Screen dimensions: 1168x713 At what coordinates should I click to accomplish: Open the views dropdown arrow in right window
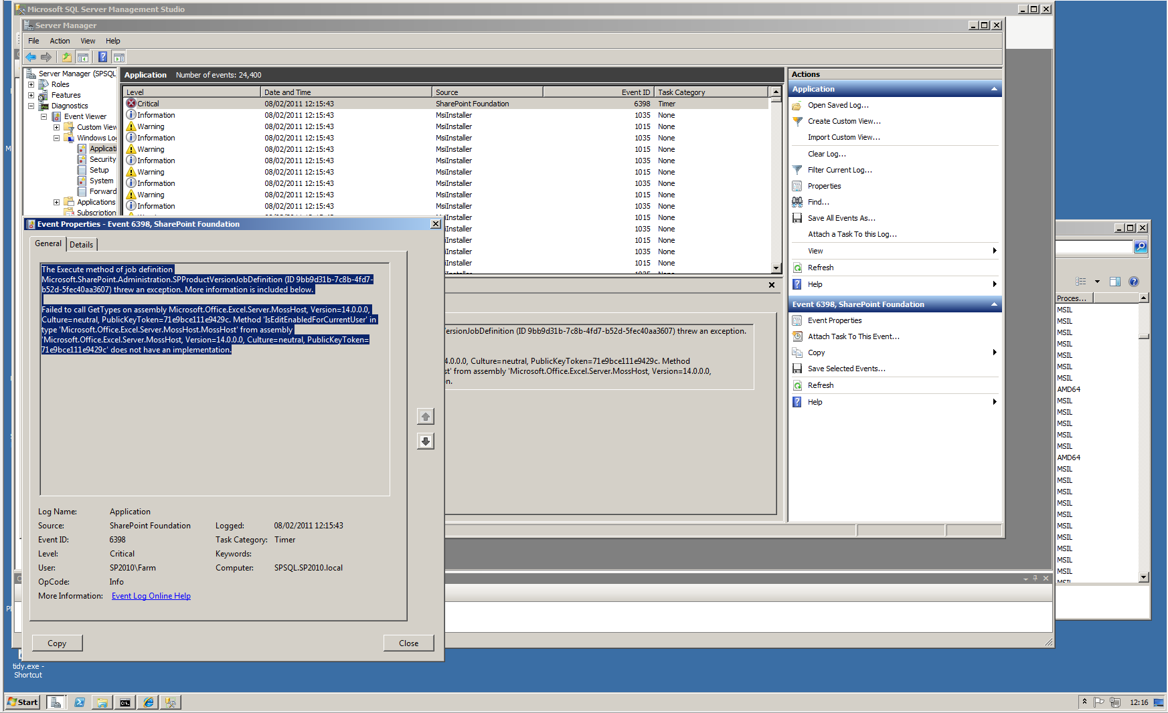[1097, 282]
